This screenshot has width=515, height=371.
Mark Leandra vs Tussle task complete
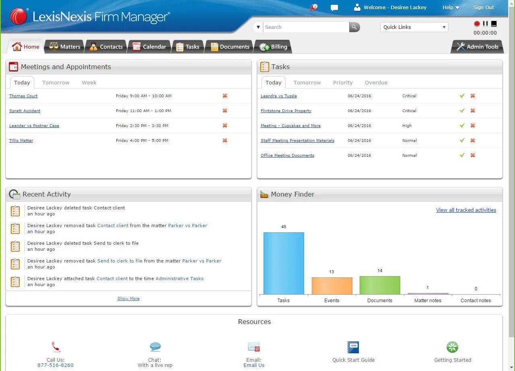tap(462, 96)
